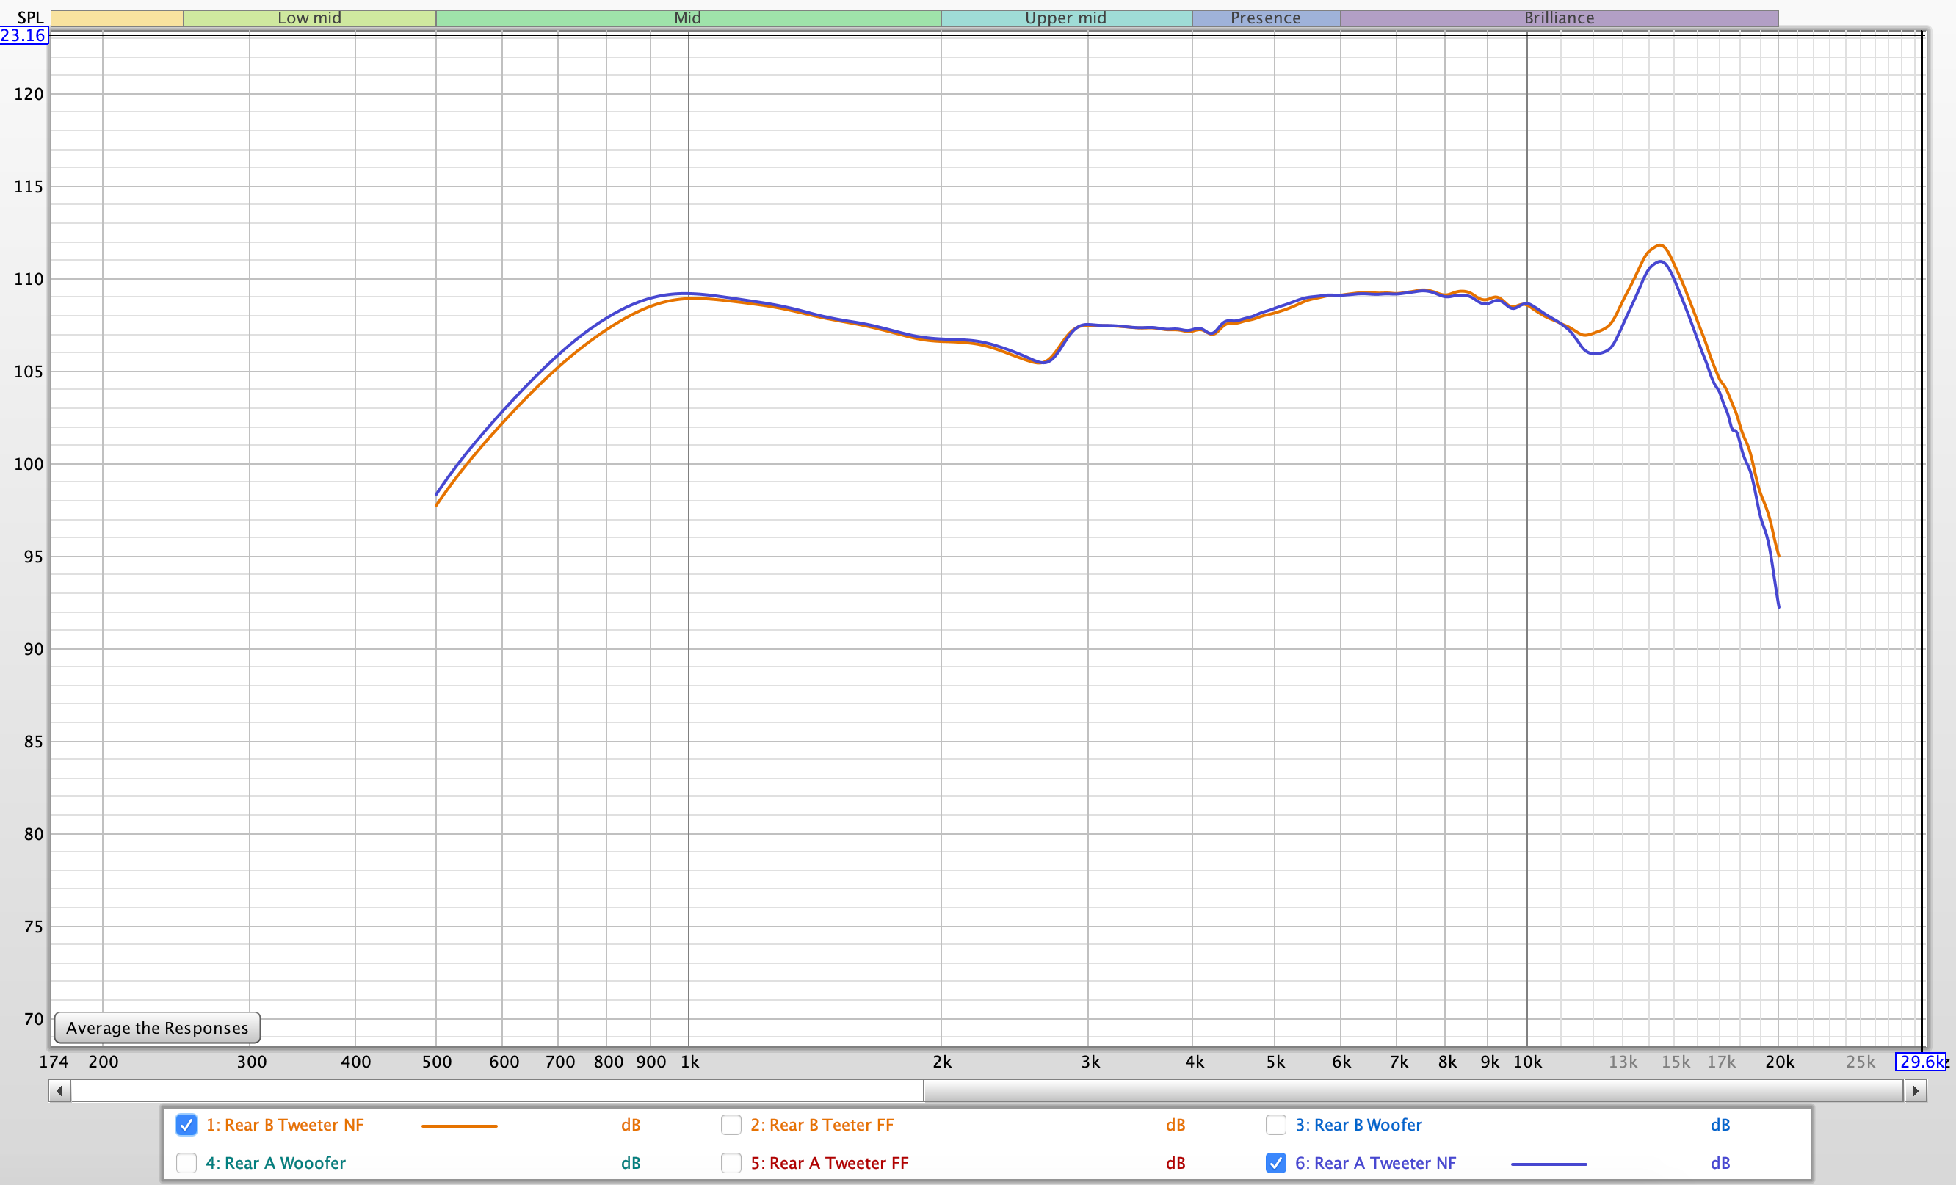
Task: Click the Average the Responses button
Action: 157,1027
